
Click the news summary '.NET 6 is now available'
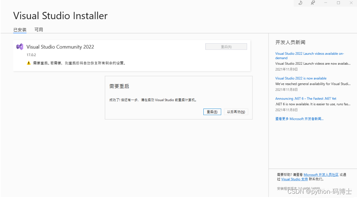313,104
